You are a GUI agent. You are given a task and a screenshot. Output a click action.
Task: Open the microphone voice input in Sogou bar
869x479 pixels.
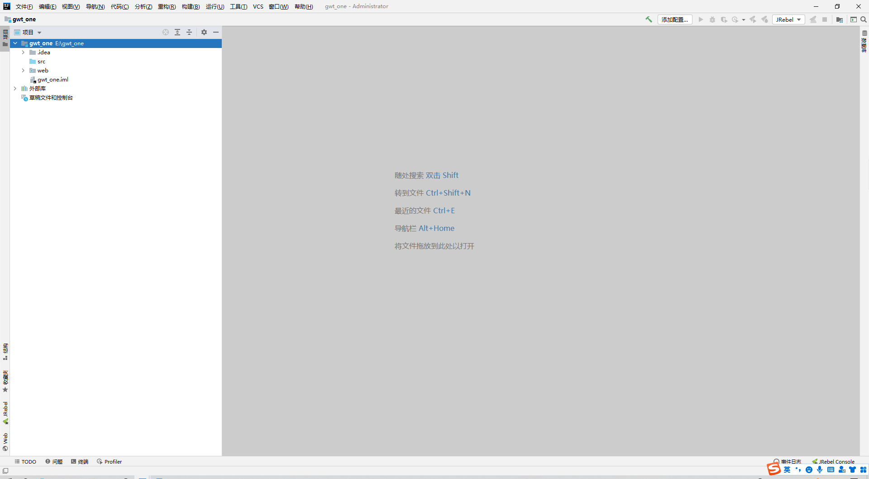click(819, 470)
